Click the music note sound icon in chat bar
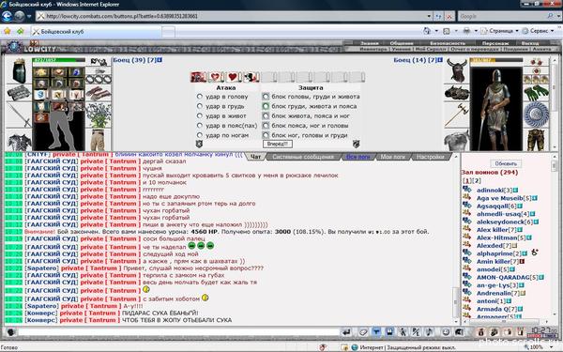This screenshot has height=352, width=563. (429, 332)
